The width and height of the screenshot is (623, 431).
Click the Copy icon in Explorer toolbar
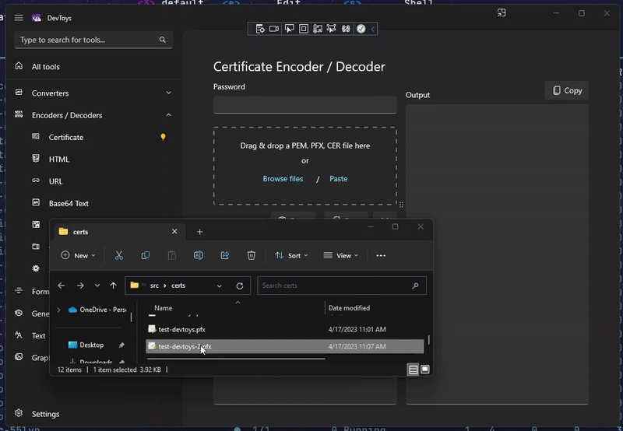pyautogui.click(x=146, y=256)
